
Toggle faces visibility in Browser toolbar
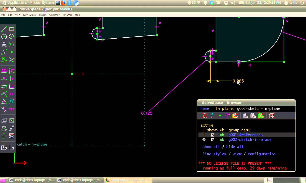pos(235,116)
